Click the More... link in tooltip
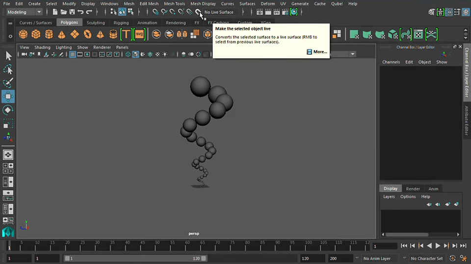Viewport: 471px width, 264px height. tap(316, 52)
